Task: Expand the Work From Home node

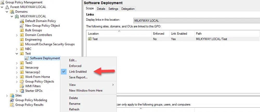Action: coord(17,77)
